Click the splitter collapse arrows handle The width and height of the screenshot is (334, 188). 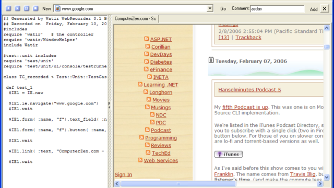(109, 105)
